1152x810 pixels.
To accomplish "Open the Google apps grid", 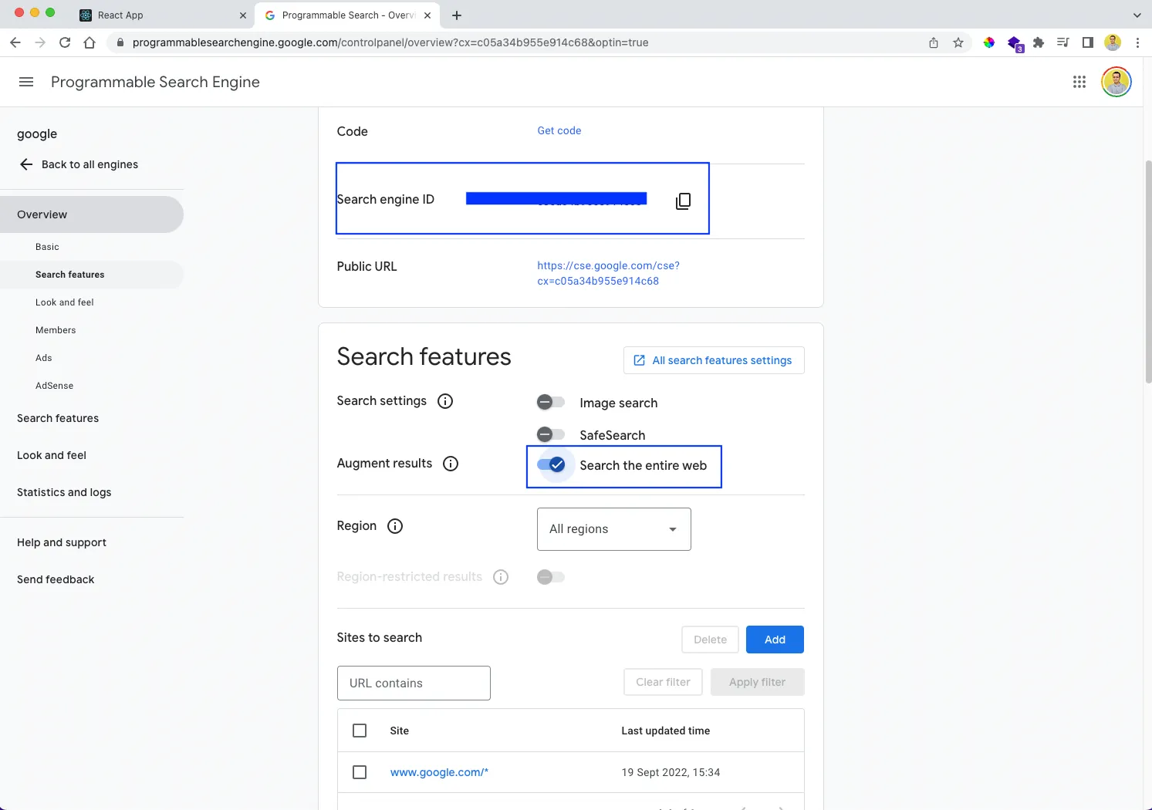I will click(x=1079, y=82).
